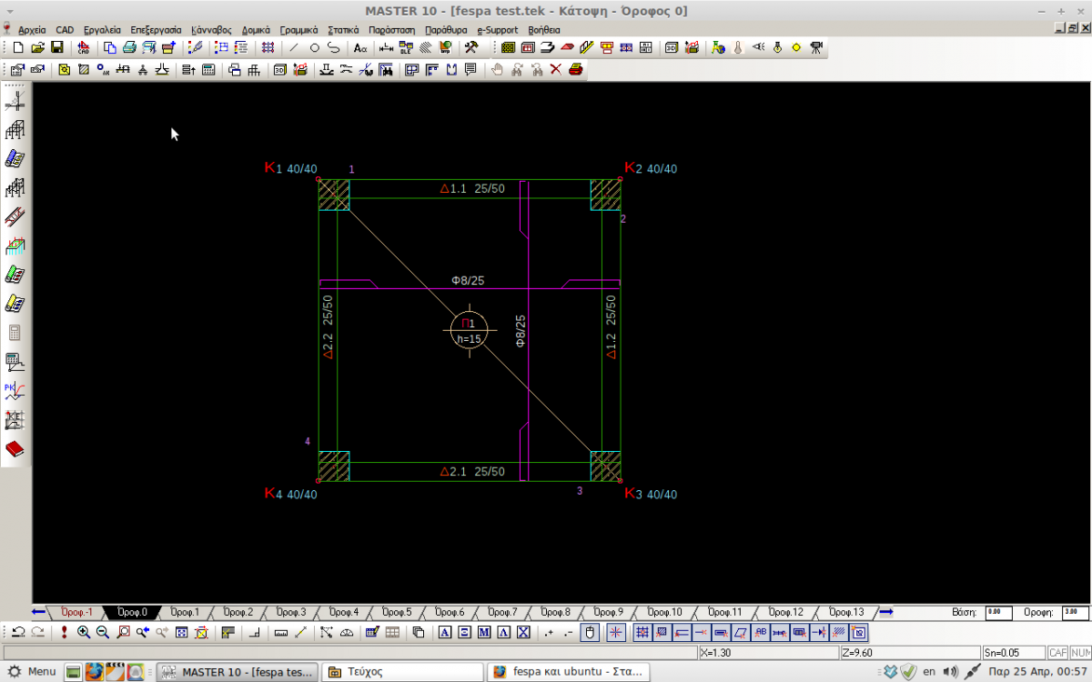Click left blue arrow to scroll floor tabs
This screenshot has width=1092, height=682.
click(38, 612)
